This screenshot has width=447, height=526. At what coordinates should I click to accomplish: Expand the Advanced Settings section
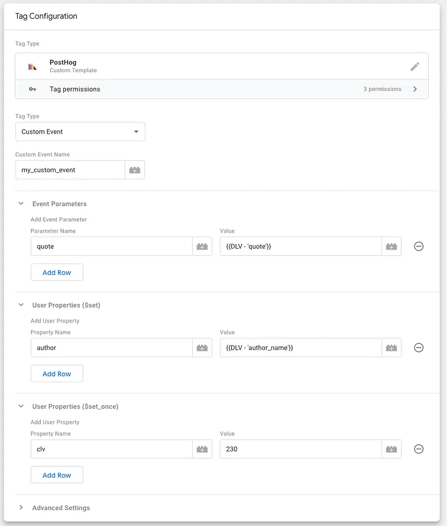[21, 507]
